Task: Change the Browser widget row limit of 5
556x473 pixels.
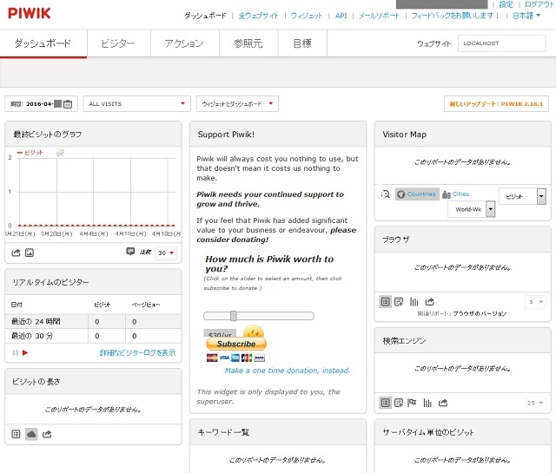Action: [x=536, y=302]
